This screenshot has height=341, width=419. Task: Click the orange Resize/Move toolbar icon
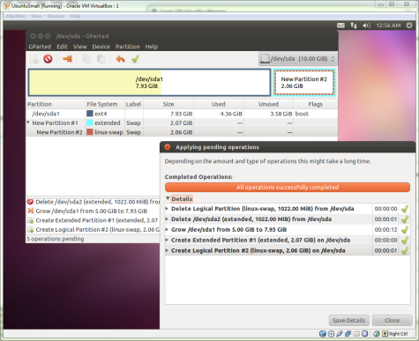tap(67, 59)
